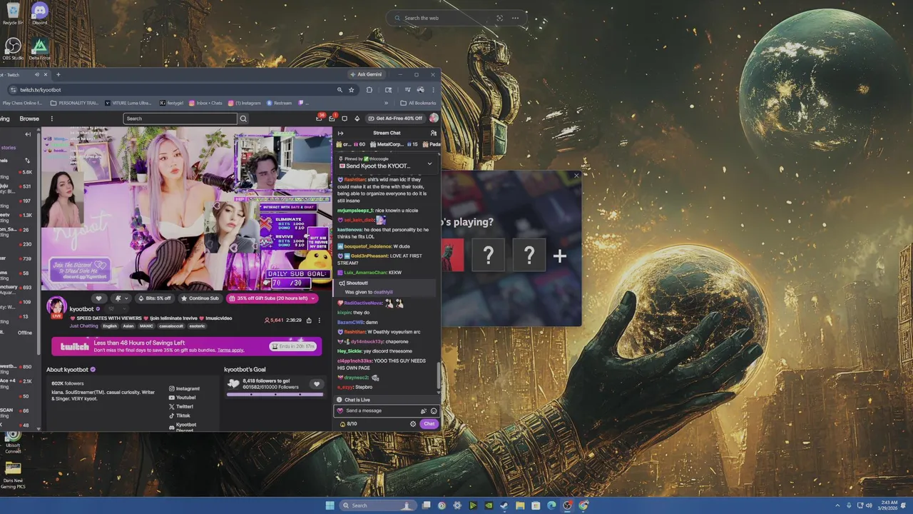Click Twitch search magnifier button
The height and width of the screenshot is (514, 913).
pyautogui.click(x=243, y=119)
